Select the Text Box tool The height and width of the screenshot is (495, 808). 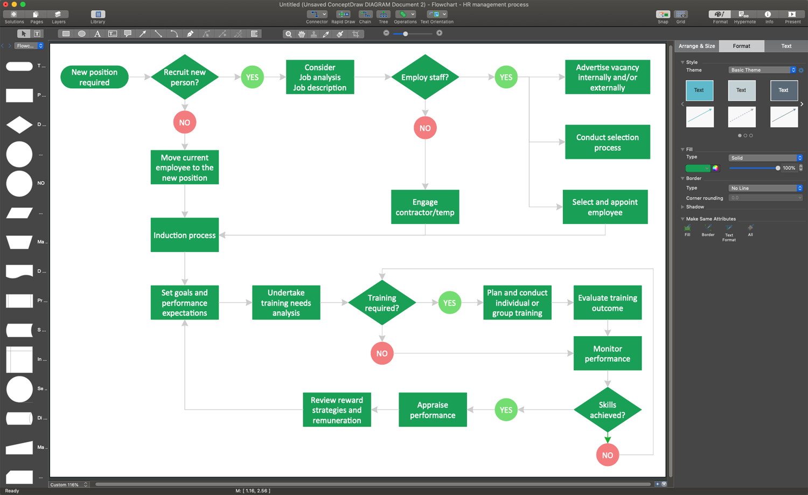(x=113, y=33)
